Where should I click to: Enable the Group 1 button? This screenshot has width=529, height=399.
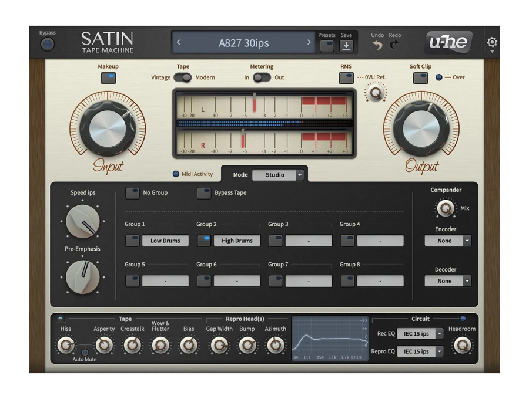(x=132, y=241)
